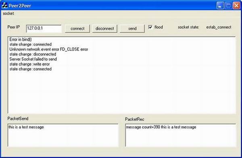The image size is (242, 158).
Task: Click the estab_connect socket state value
Action: [x=219, y=27]
